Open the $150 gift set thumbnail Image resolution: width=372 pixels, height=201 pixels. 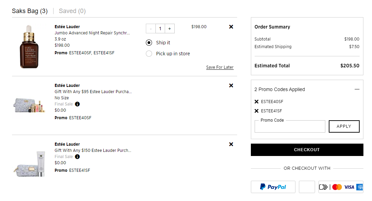(x=30, y=164)
